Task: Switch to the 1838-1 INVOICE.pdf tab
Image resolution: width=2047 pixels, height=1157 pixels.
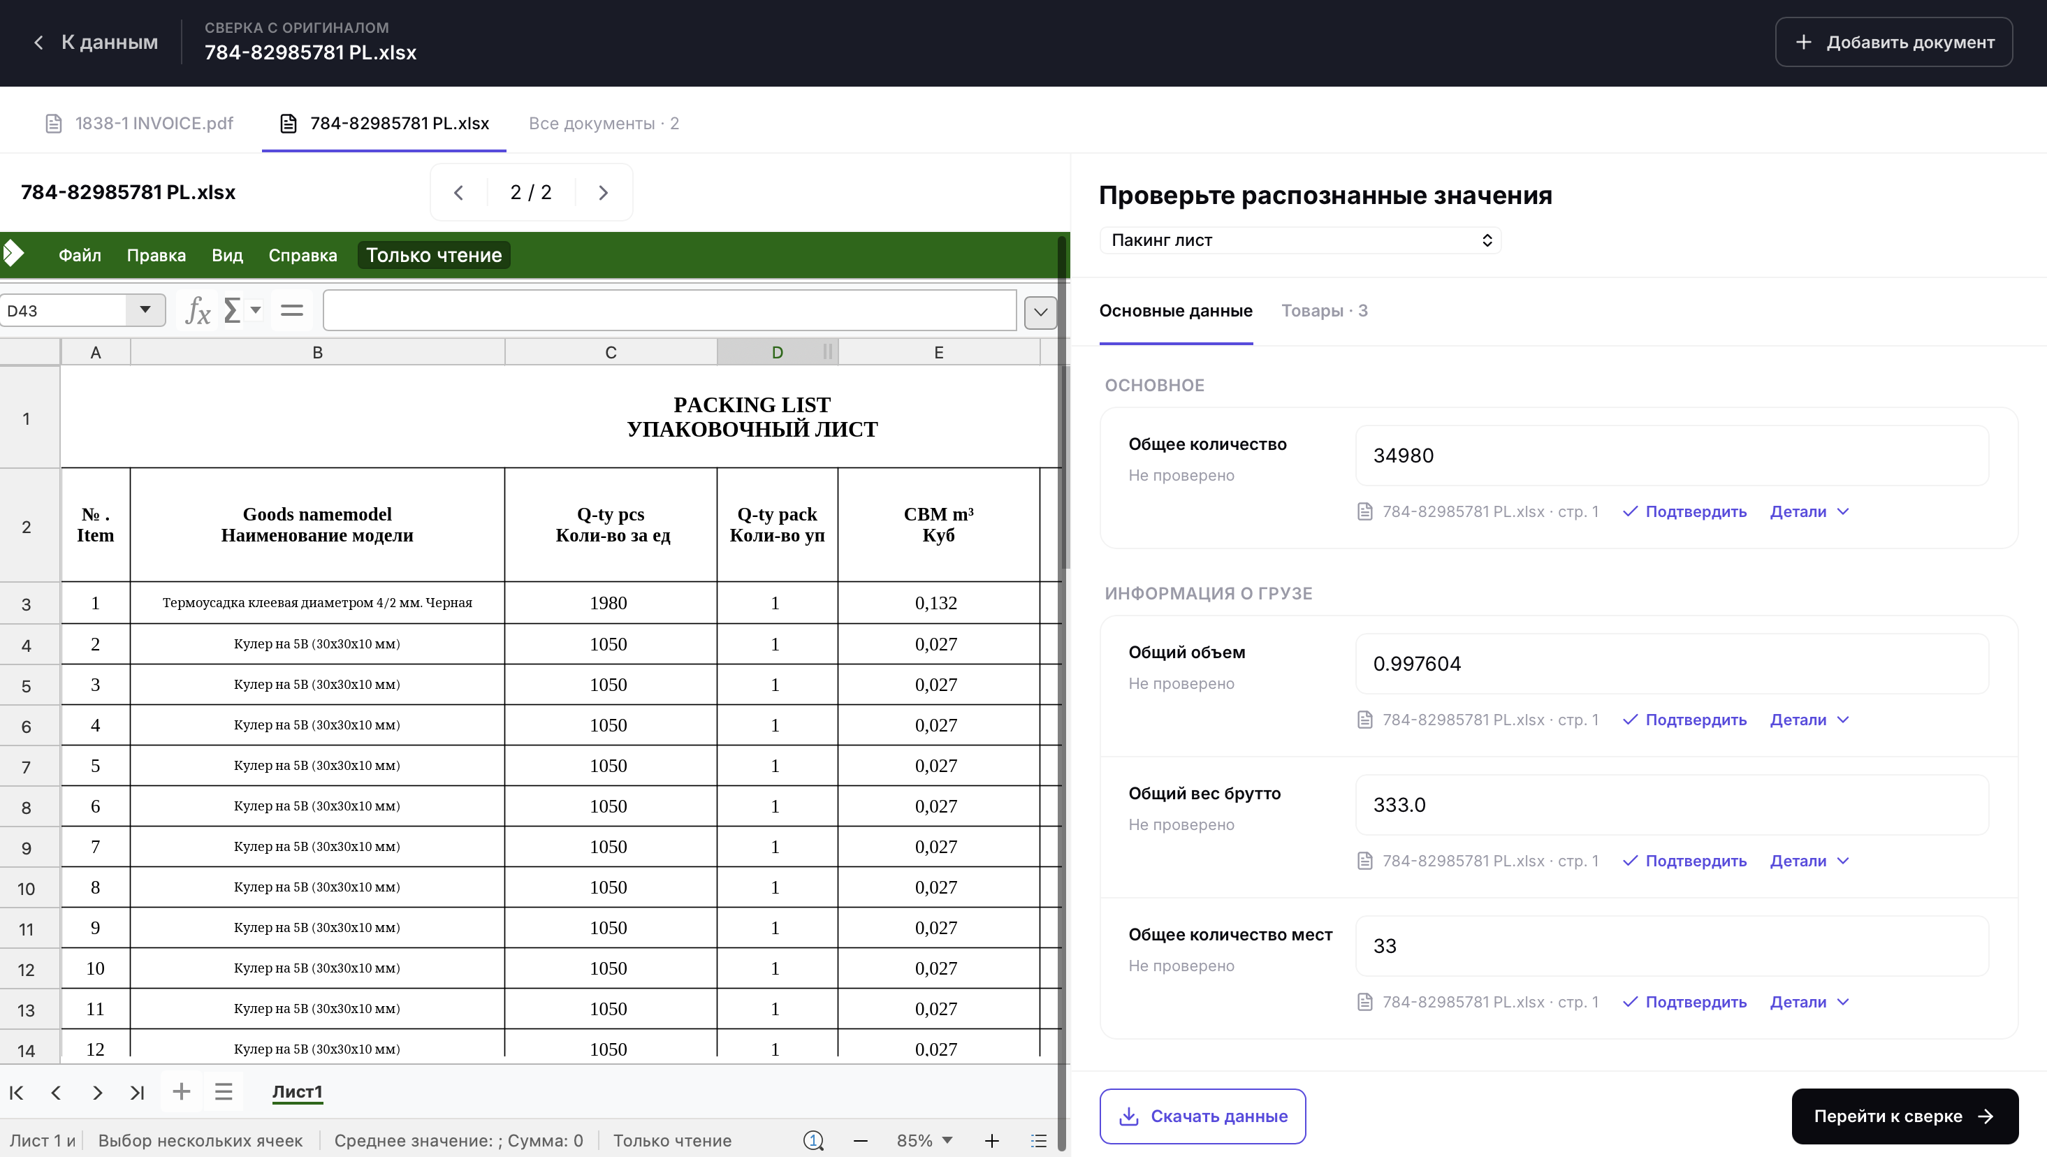Action: point(139,123)
